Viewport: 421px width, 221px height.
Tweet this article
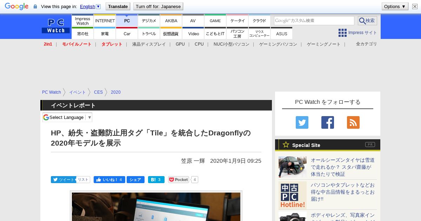click(64, 180)
